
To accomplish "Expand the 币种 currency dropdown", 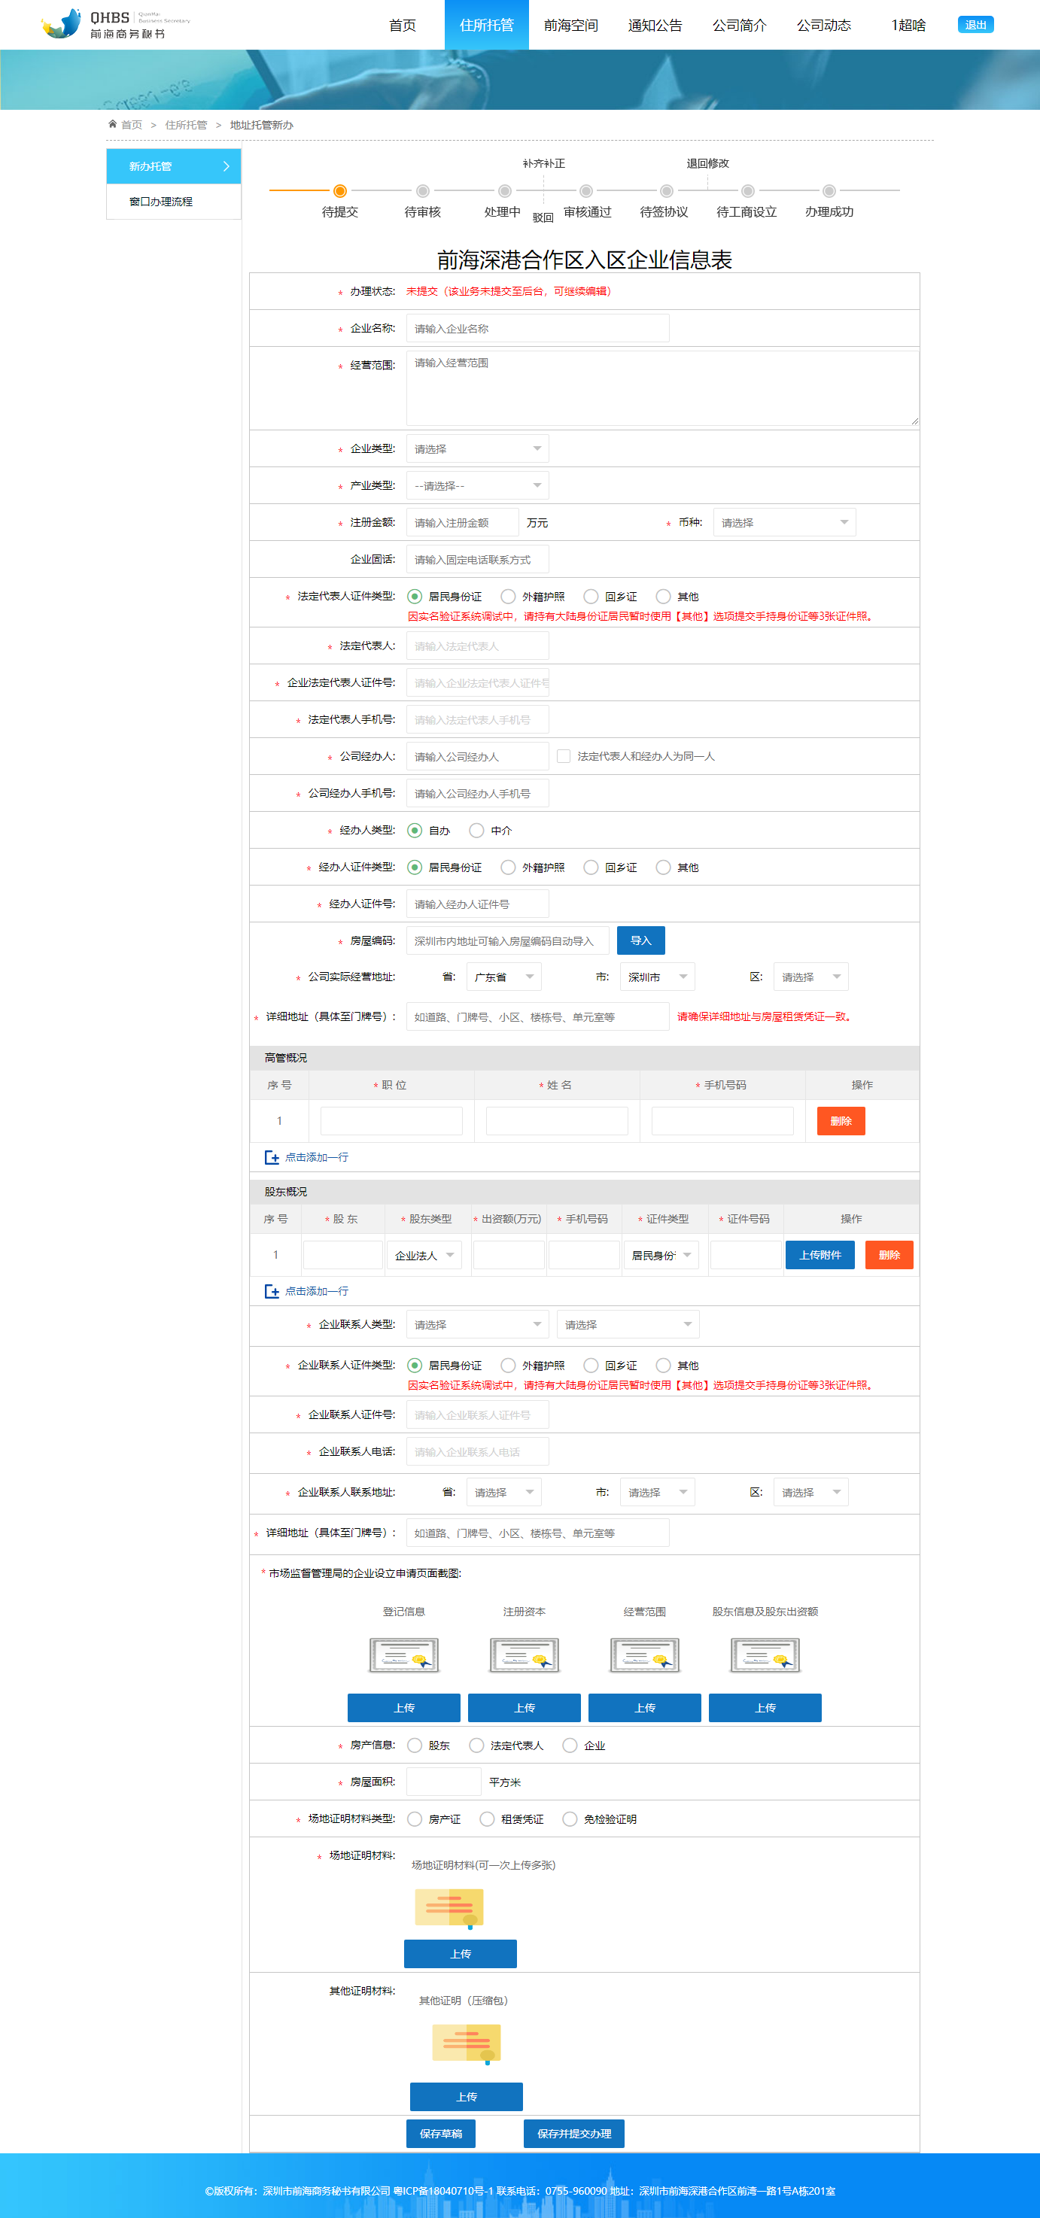I will [783, 523].
